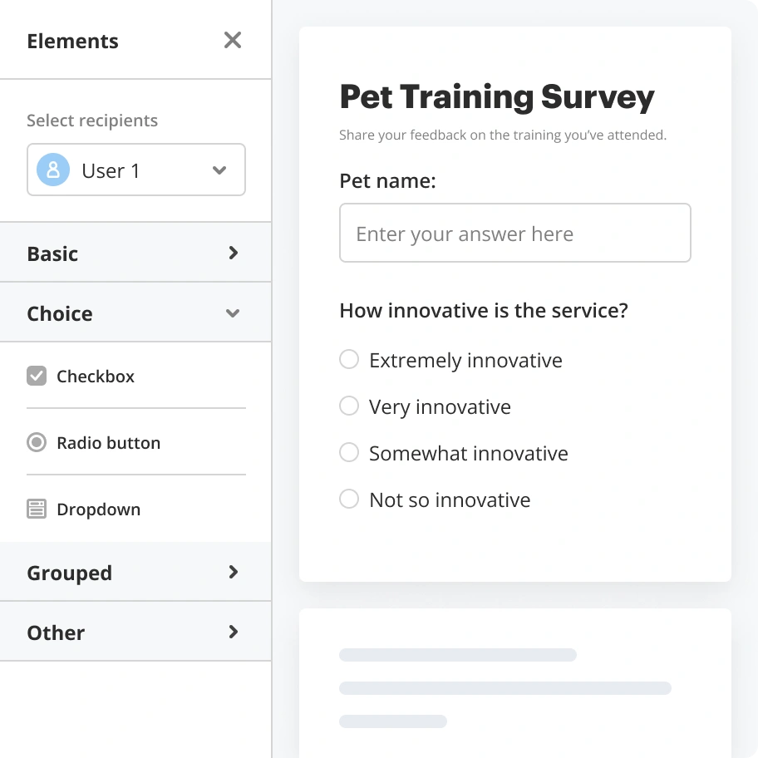Select the Dropdown element icon
The height and width of the screenshot is (758, 758).
37,509
